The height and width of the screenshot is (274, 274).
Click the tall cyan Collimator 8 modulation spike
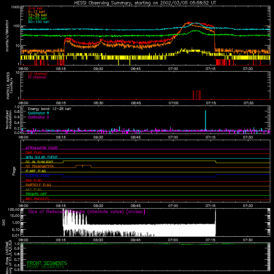point(206,120)
